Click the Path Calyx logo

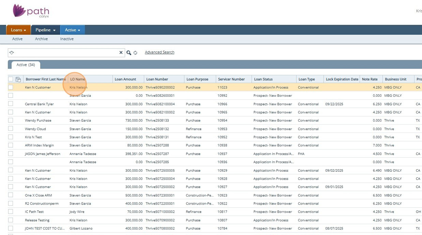pyautogui.click(x=31, y=11)
